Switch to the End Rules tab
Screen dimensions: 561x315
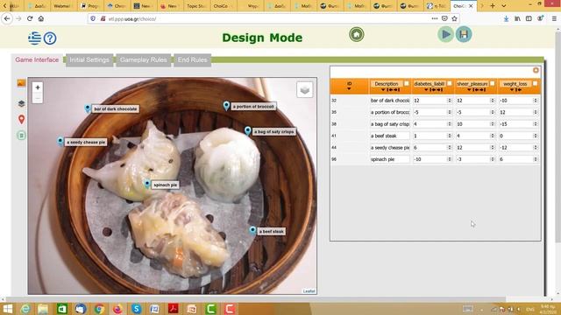click(193, 60)
